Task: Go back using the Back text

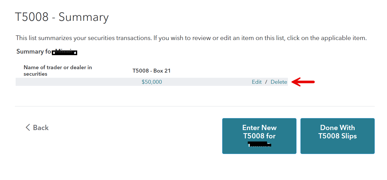Action: click(x=41, y=128)
